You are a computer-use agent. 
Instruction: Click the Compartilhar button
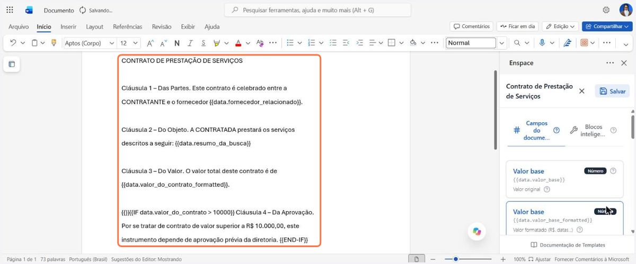[x=607, y=26]
